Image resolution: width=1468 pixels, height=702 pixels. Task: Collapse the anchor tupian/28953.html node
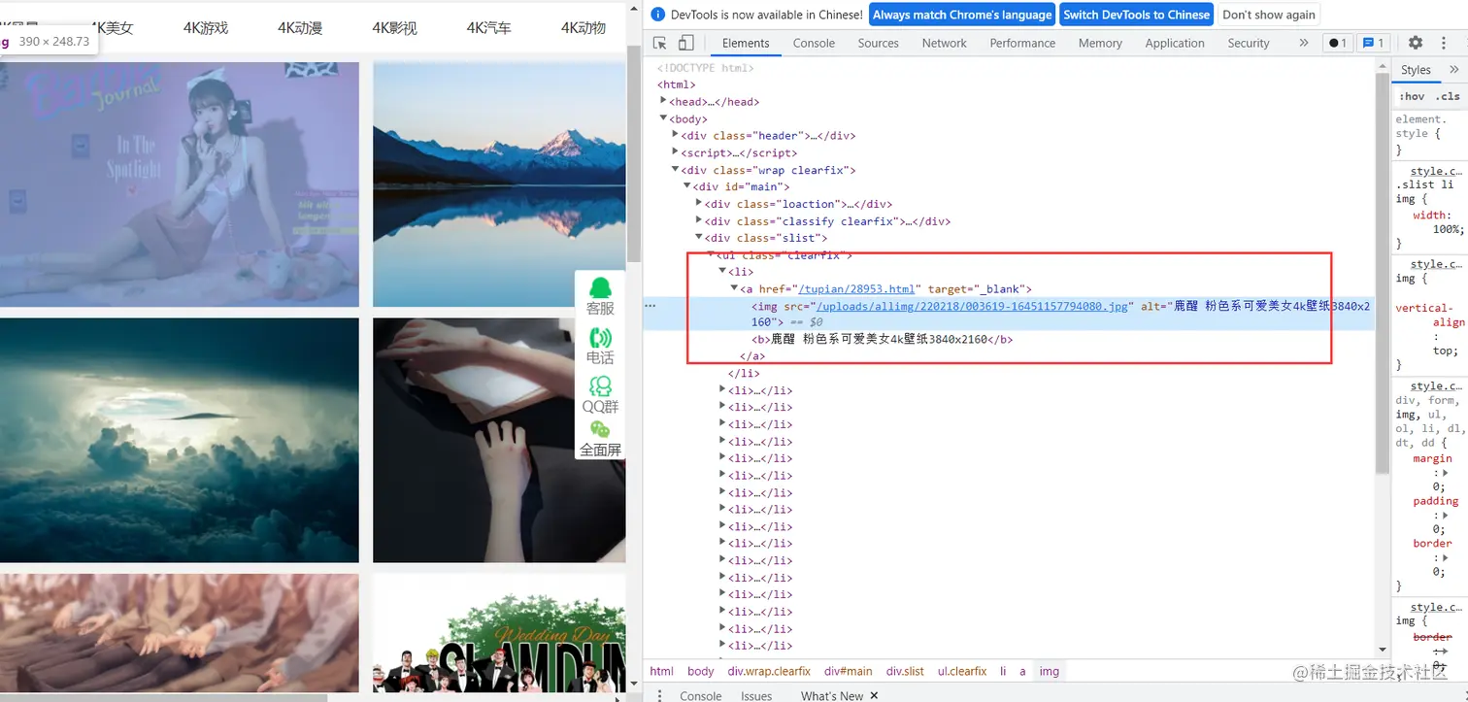(x=734, y=288)
